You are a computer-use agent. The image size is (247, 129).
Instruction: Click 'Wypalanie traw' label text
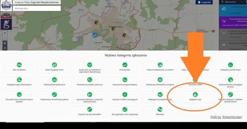[195, 100]
